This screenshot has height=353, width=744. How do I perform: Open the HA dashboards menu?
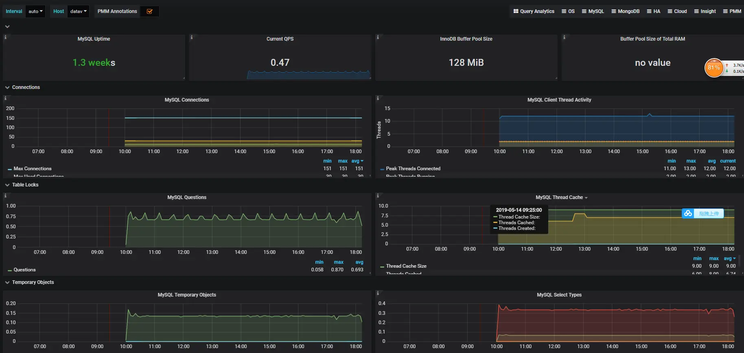coord(654,11)
